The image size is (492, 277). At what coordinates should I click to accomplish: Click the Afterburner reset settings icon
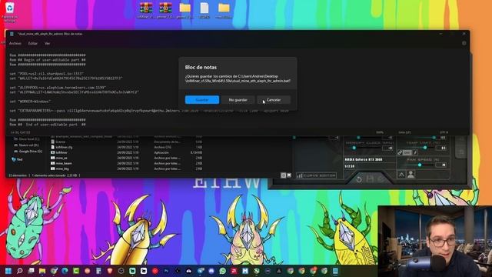click(359, 179)
